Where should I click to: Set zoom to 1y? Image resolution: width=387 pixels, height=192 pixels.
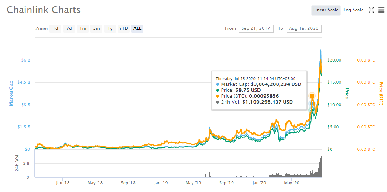[x=110, y=28]
